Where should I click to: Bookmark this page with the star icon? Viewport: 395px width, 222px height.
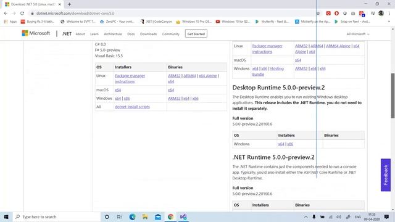click(318, 14)
